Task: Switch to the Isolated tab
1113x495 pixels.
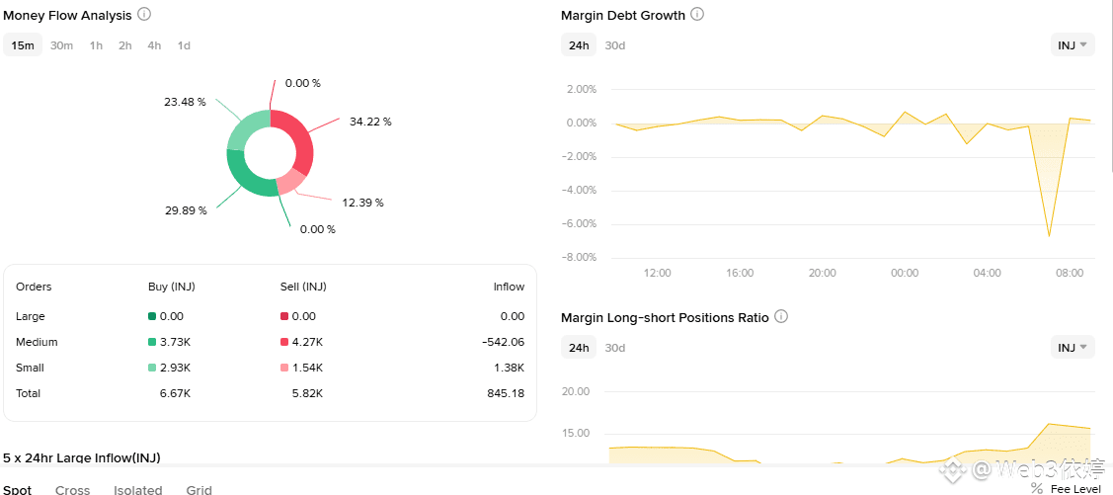Action: (138, 489)
